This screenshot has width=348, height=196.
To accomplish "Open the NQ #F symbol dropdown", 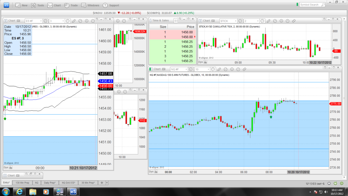I will pyautogui.click(x=186, y=69).
